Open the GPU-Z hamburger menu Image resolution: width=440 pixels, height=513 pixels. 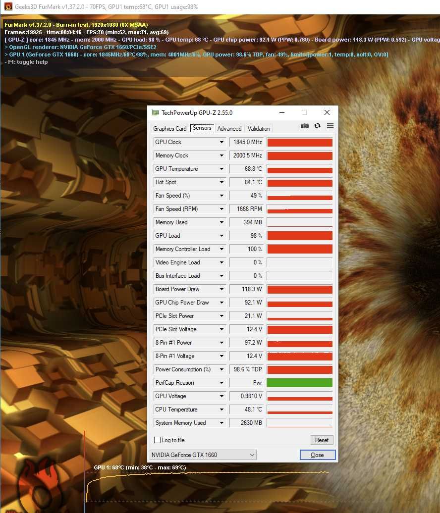[330, 126]
